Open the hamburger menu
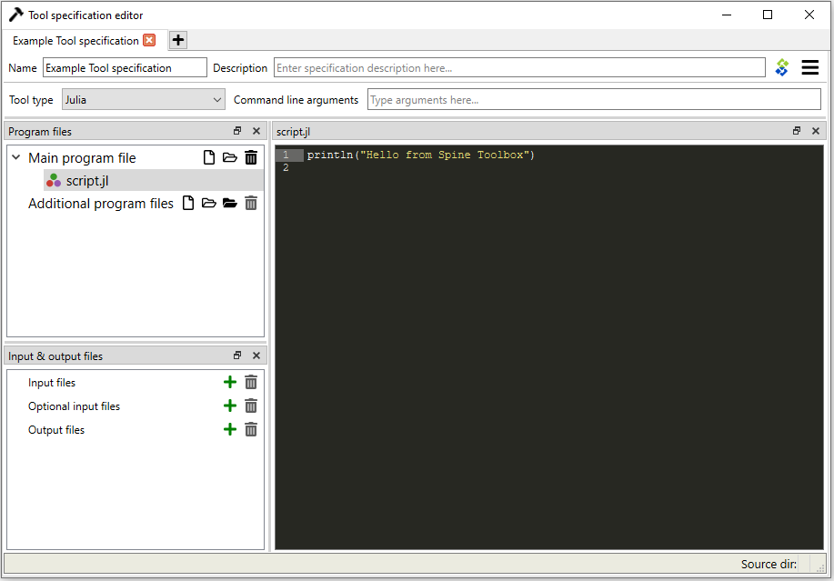The image size is (834, 581). pos(810,67)
